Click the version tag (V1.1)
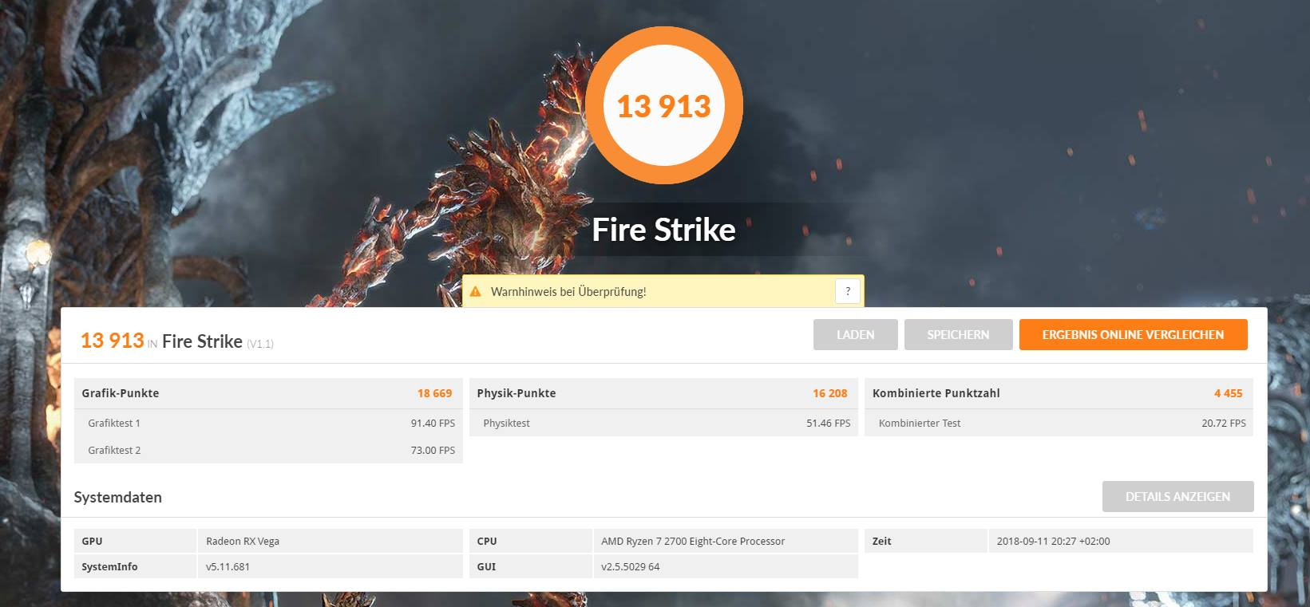The width and height of the screenshot is (1310, 607). tap(260, 344)
